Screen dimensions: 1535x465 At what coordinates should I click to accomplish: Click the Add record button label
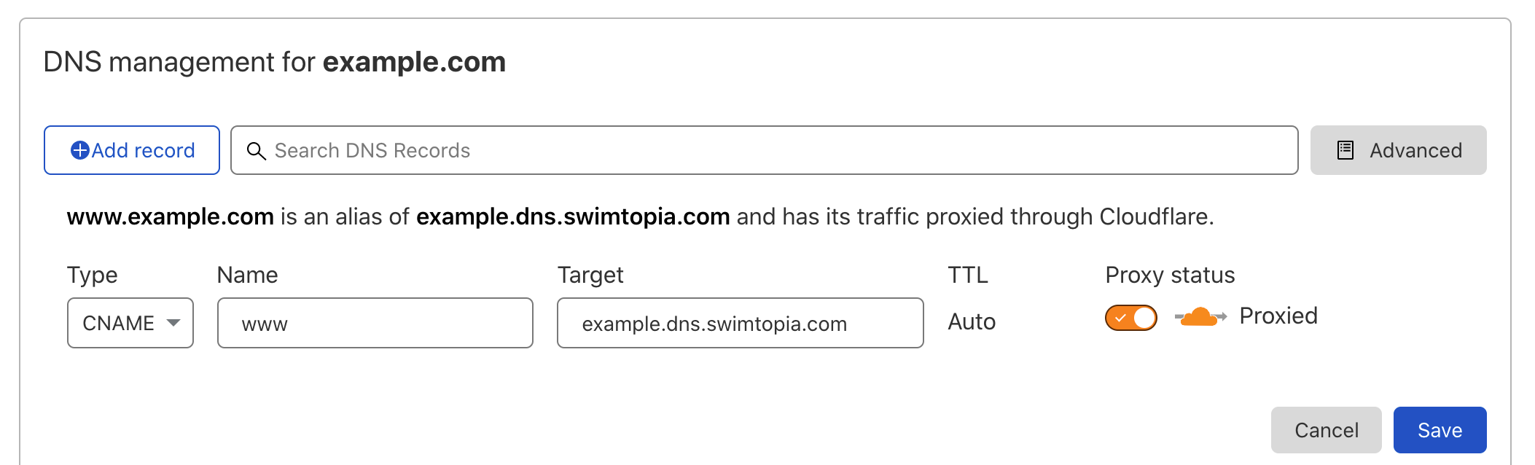(144, 150)
